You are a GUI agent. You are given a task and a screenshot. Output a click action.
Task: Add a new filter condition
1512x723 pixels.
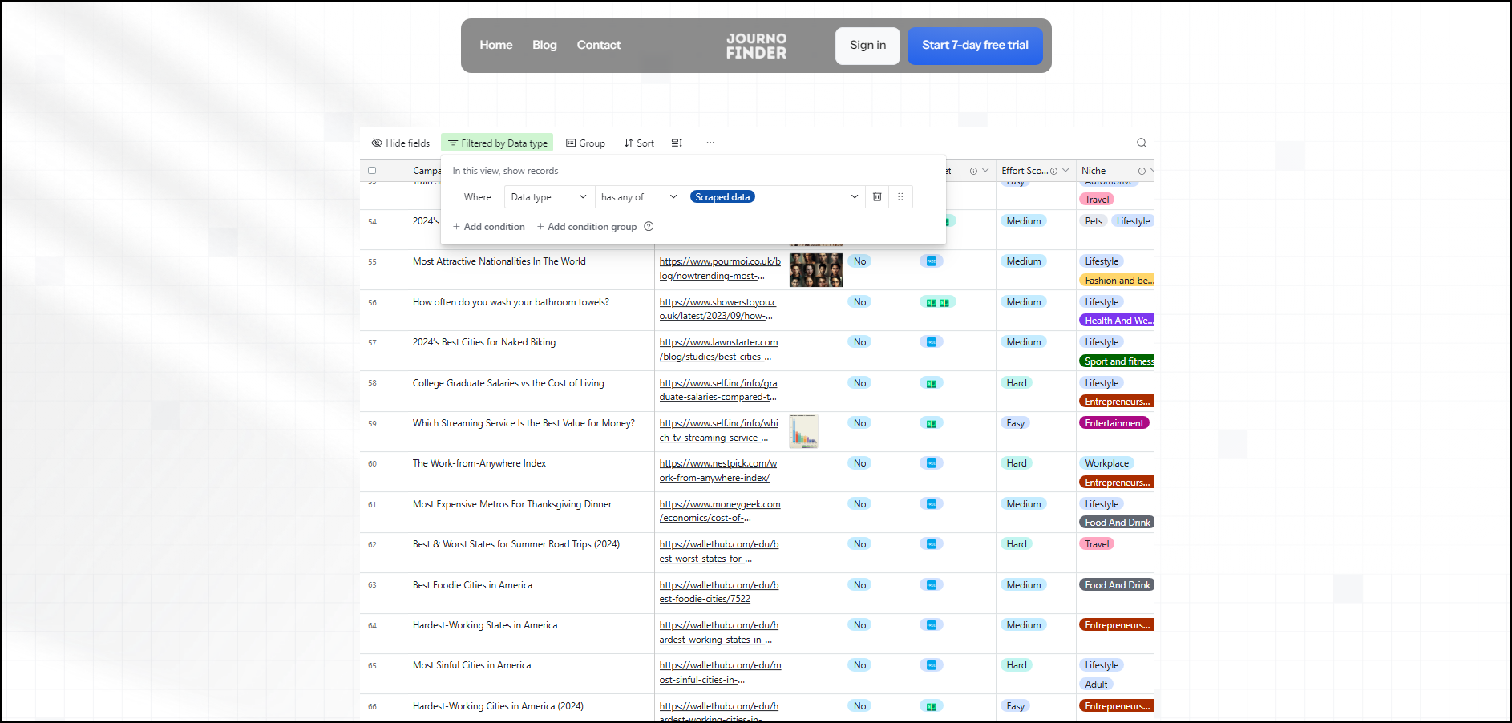pos(489,227)
